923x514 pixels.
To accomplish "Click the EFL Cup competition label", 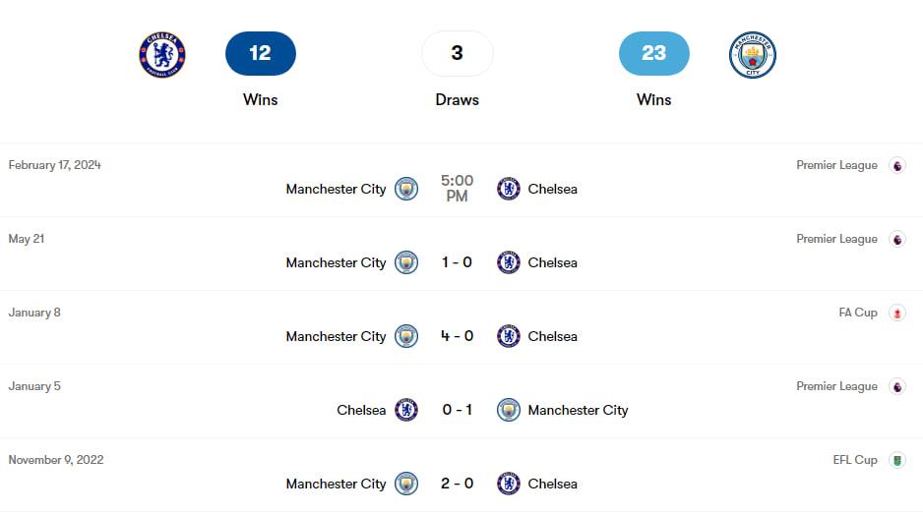I will click(854, 460).
